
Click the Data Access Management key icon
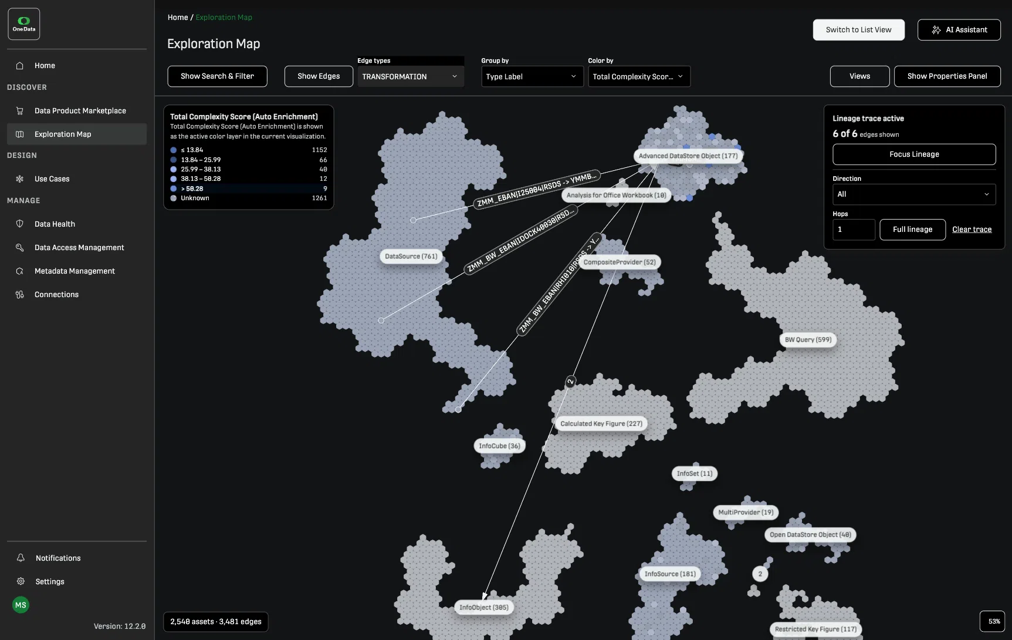[20, 248]
